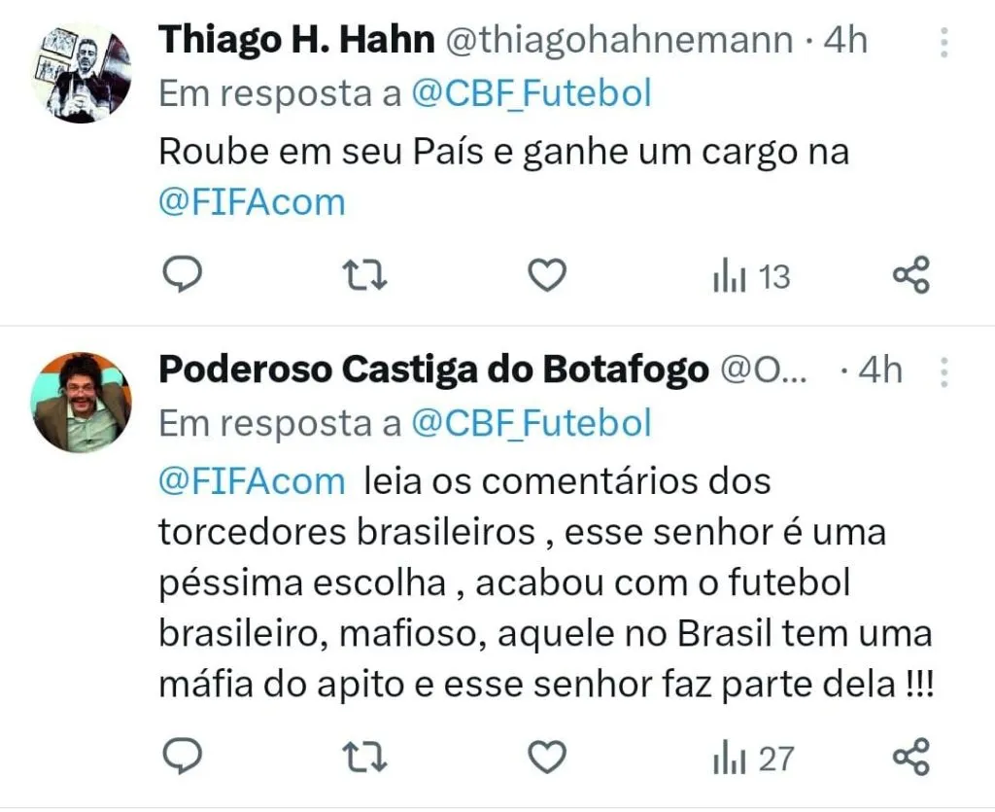The height and width of the screenshot is (812, 995).
Task: Click the Thiago H. Hahn display name
Action: (x=296, y=41)
